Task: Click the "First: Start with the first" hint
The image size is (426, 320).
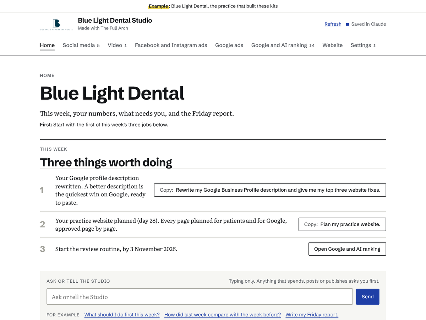Action: pos(104,125)
